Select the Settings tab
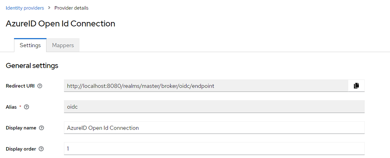The height and width of the screenshot is (158, 390). [30, 45]
